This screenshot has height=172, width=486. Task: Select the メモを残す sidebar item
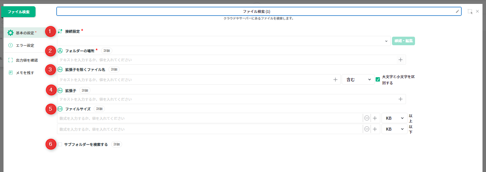coord(25,73)
